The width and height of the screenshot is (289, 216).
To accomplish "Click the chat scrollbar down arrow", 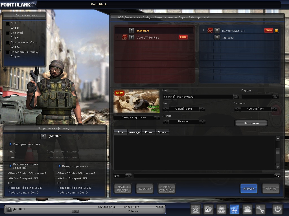I will coord(278,167).
